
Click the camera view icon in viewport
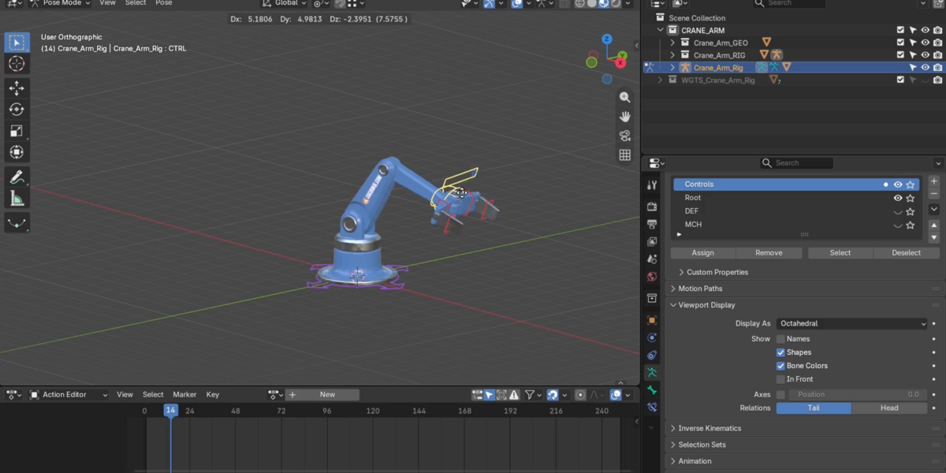[625, 136]
